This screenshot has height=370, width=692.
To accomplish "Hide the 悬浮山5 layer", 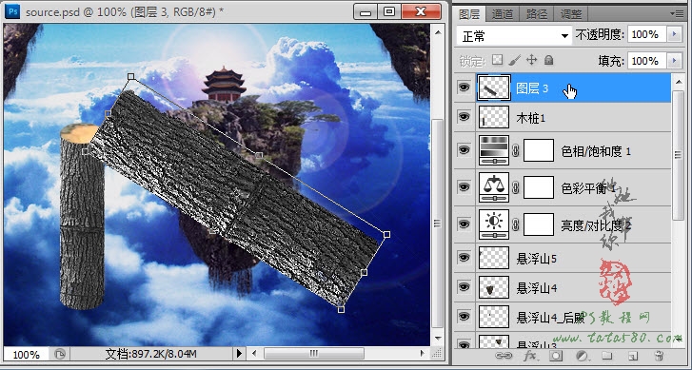I will click(464, 258).
